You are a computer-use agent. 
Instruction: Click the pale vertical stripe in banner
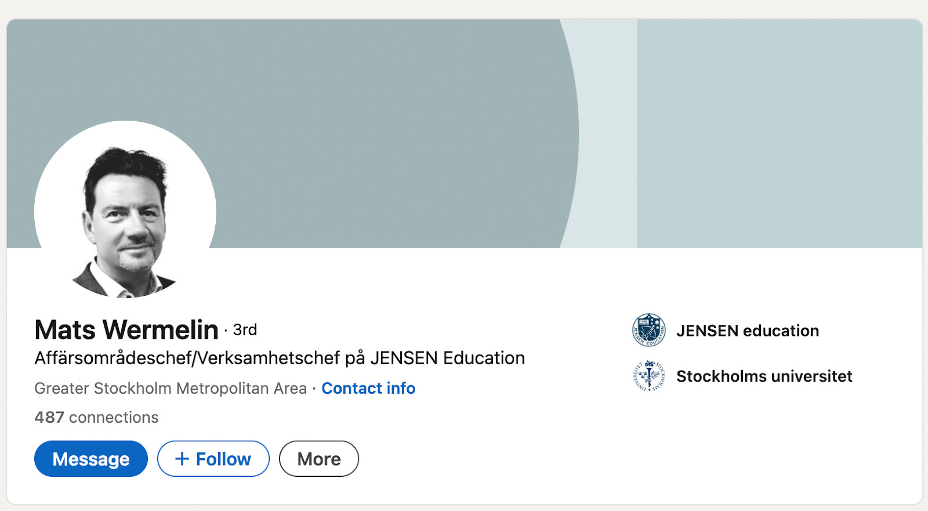point(608,133)
